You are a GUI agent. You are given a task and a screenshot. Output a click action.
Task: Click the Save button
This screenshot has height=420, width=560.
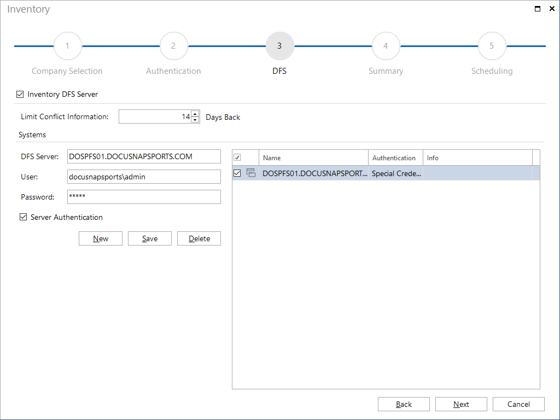[150, 238]
